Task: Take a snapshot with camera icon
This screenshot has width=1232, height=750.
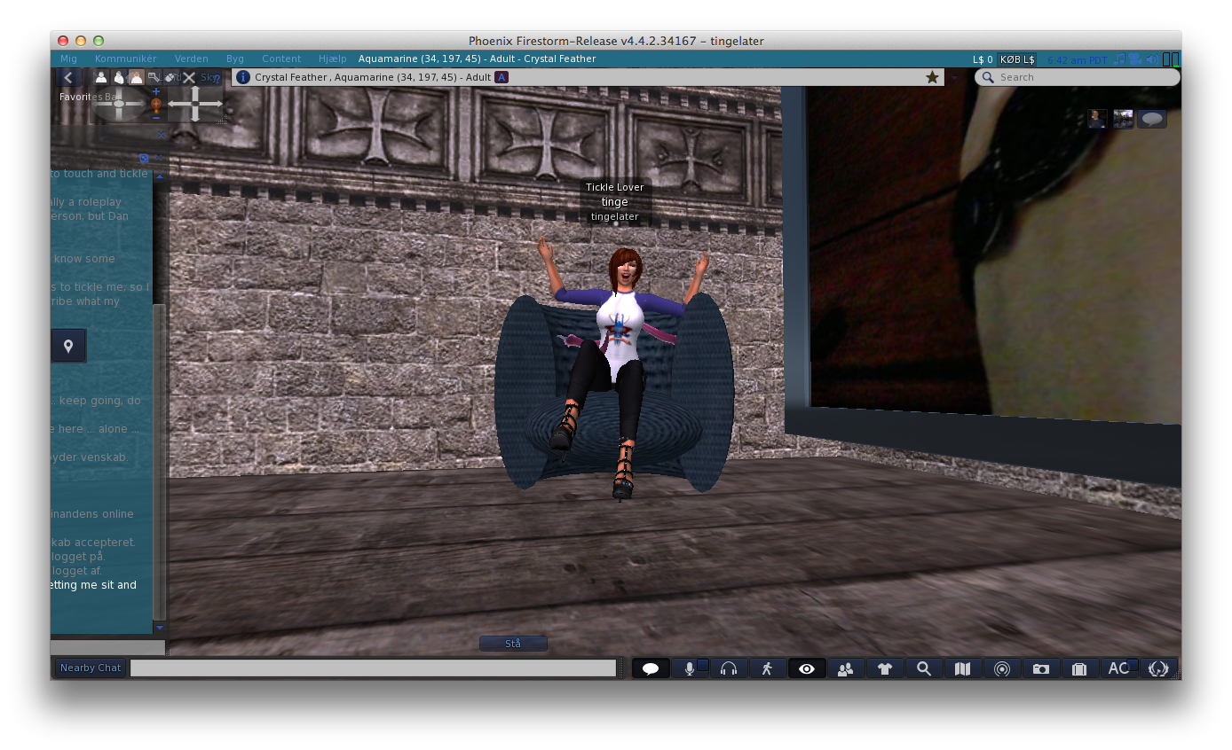Action: pos(1041,668)
